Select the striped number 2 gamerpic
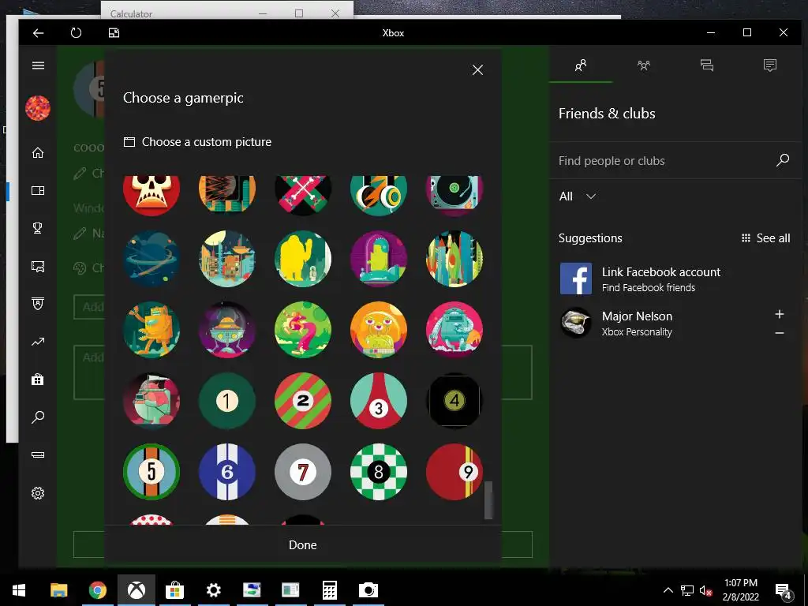 point(303,401)
